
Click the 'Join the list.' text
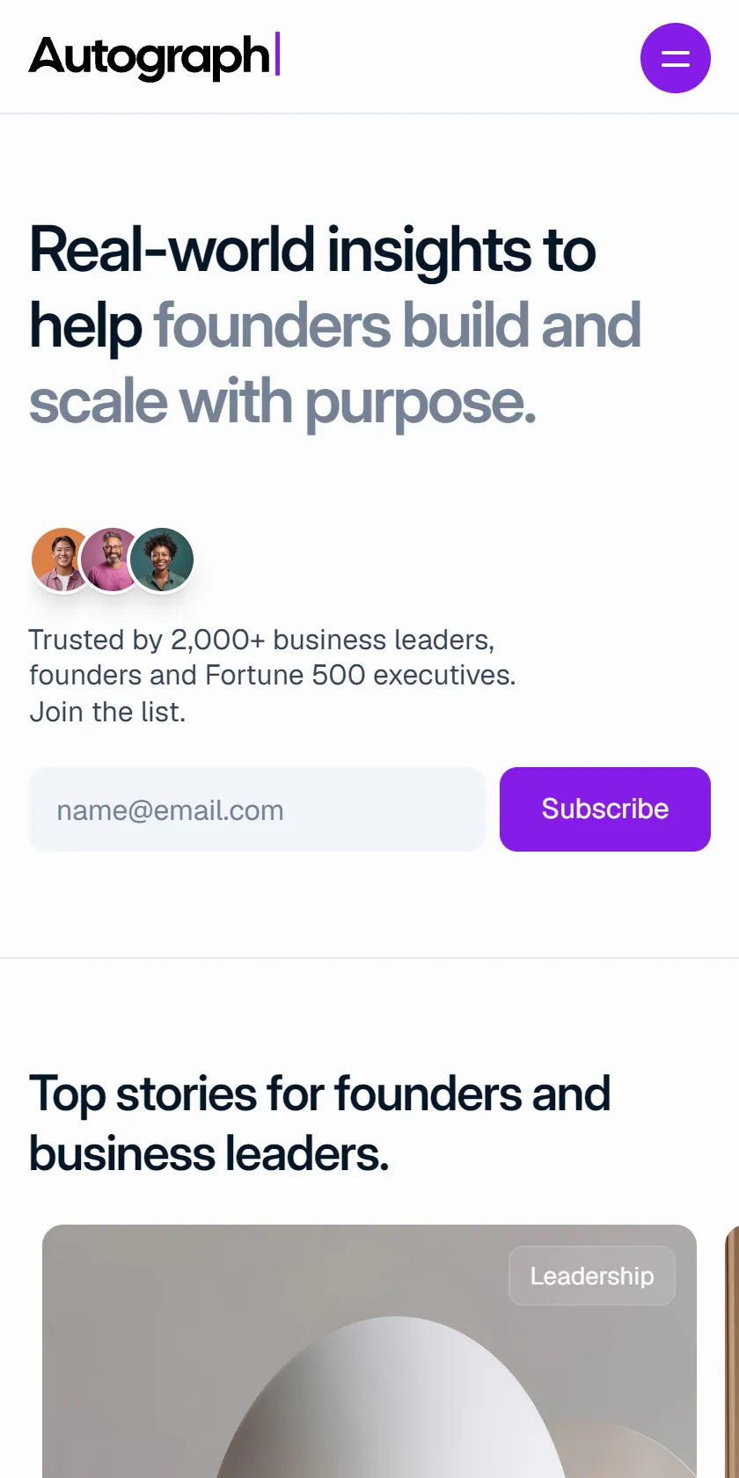(107, 712)
